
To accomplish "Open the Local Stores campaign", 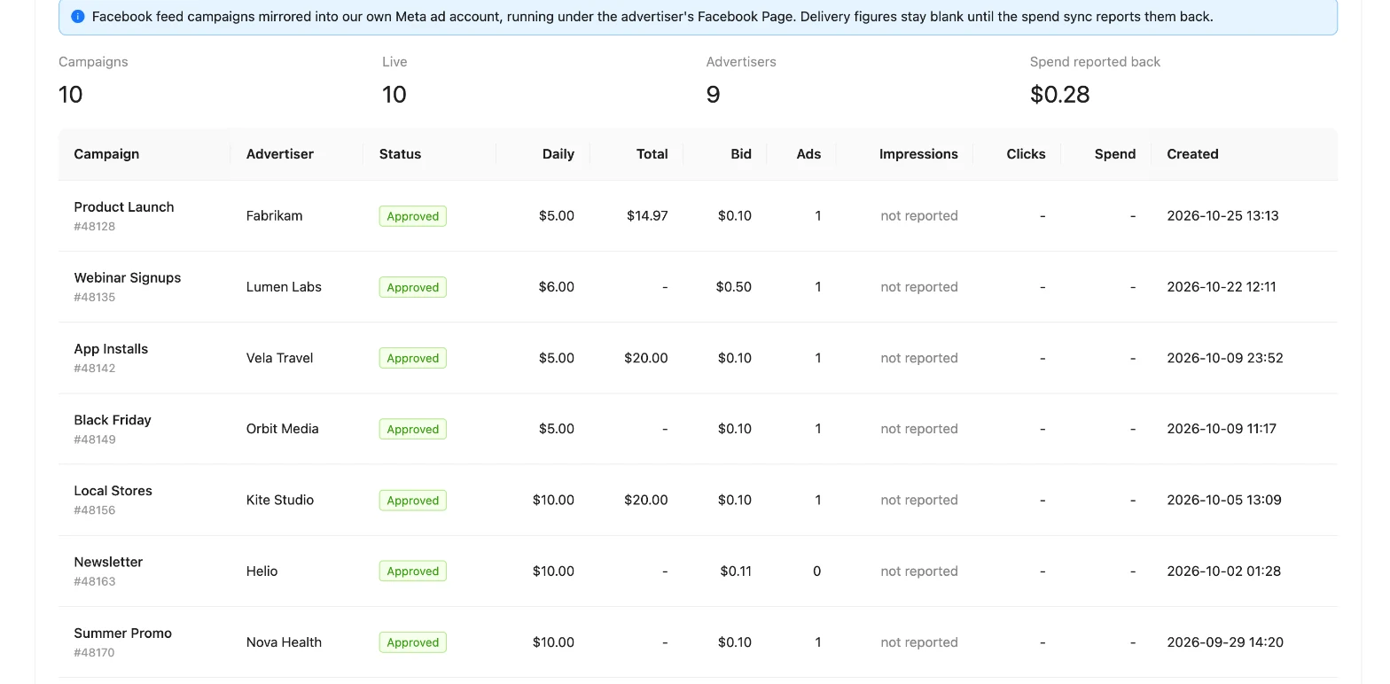I will click(113, 491).
